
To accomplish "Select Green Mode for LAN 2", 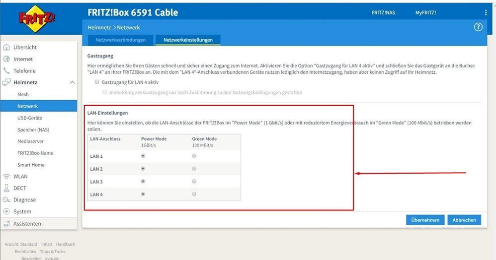I will coord(194,168).
